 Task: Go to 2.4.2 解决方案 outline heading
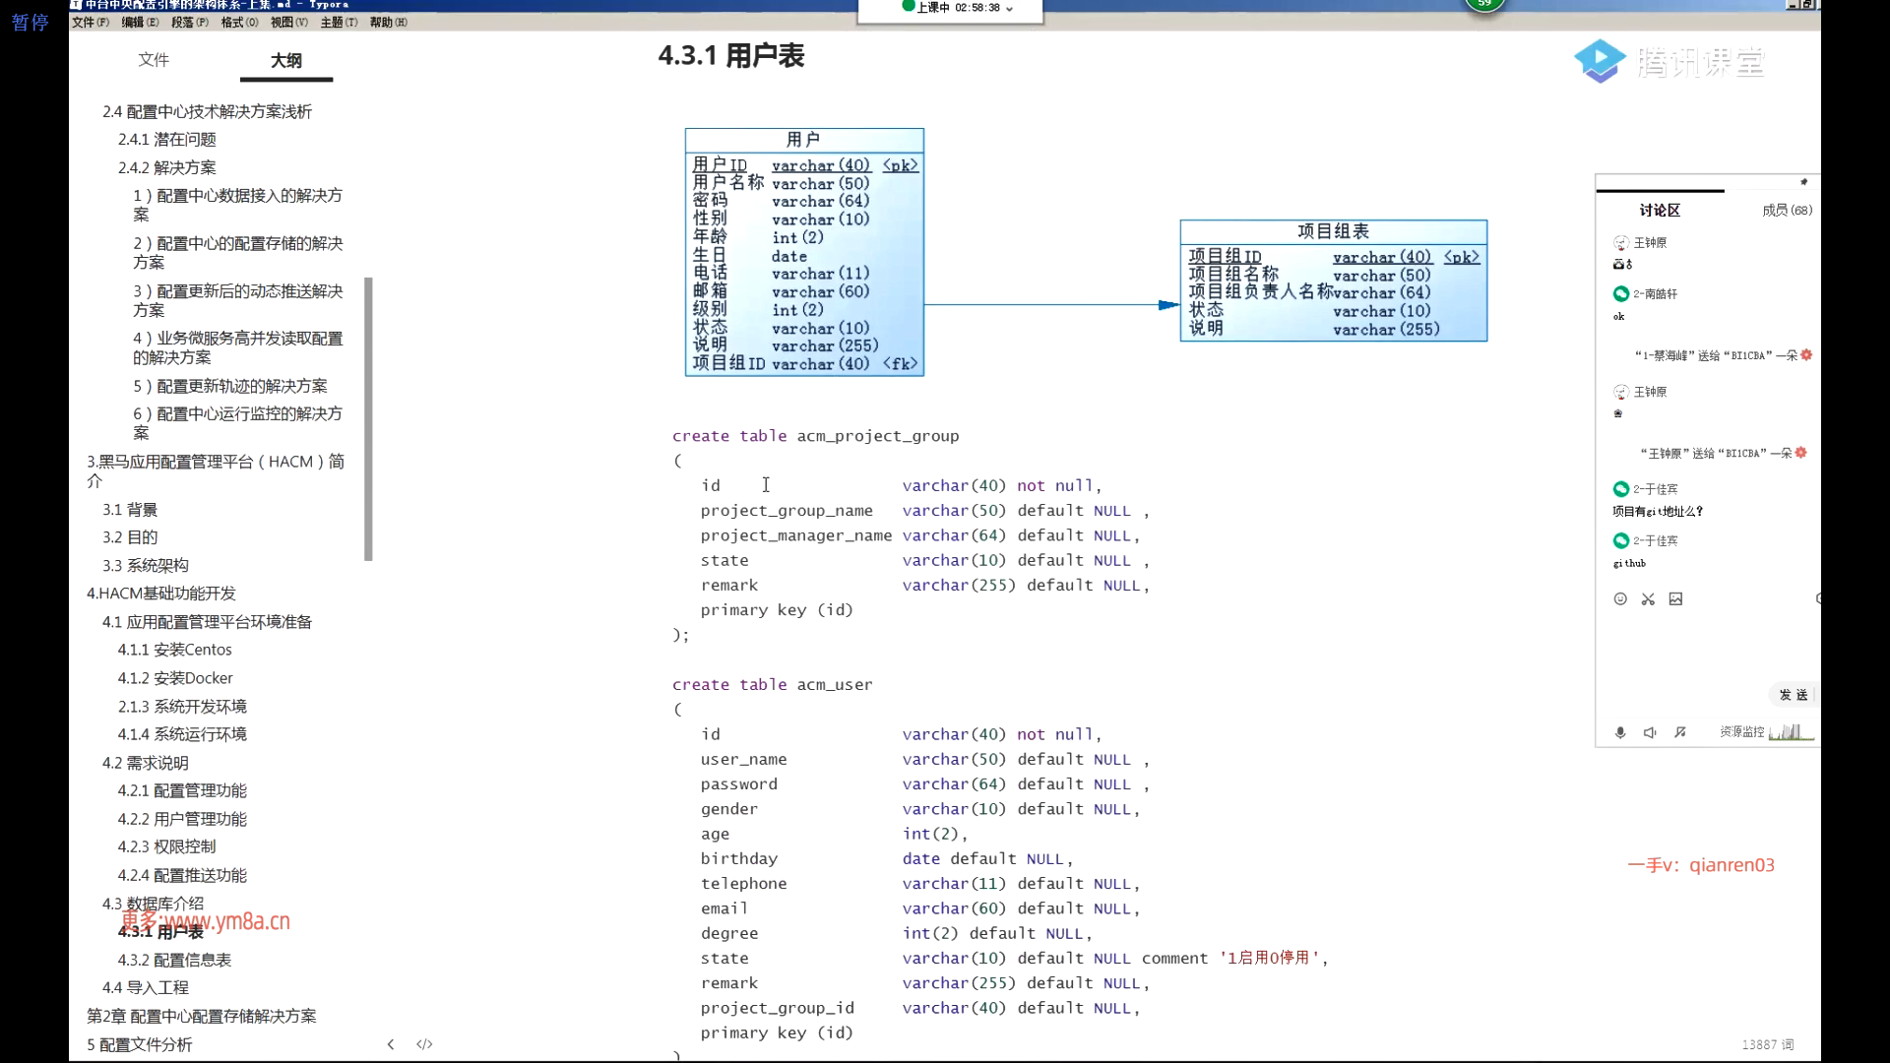[x=166, y=167]
